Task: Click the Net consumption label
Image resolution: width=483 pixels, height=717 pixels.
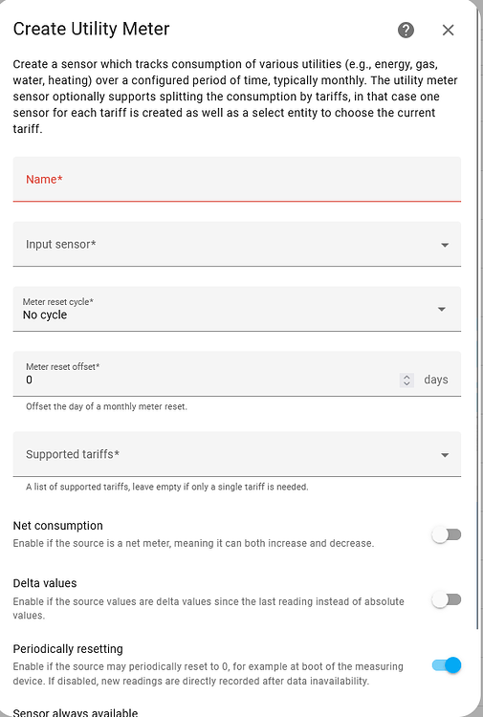Action: click(57, 526)
